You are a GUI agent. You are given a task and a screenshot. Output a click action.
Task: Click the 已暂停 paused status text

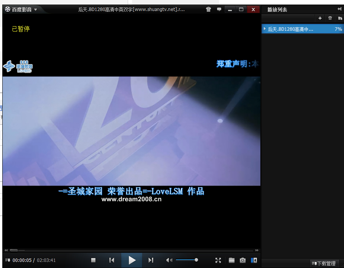tap(21, 29)
